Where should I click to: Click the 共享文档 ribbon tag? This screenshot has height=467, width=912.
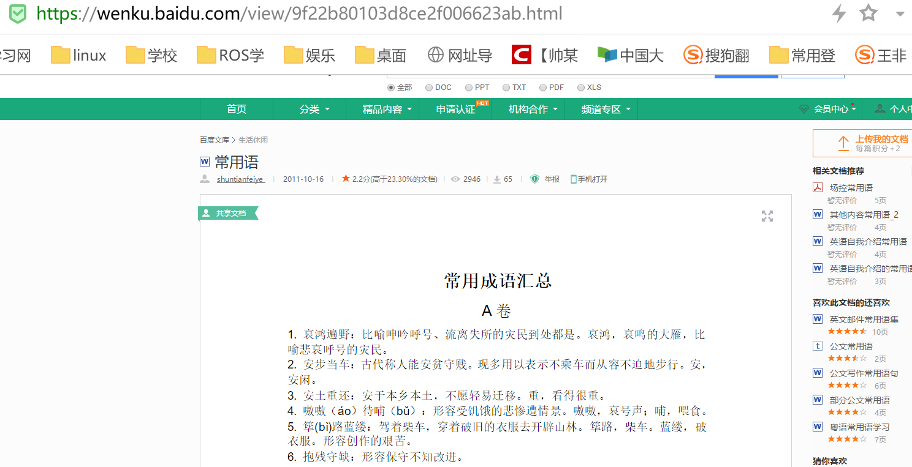tap(228, 213)
